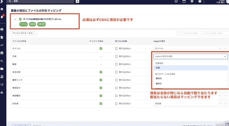Expand the sidebar with top-left arrow logo

click(2, 1)
